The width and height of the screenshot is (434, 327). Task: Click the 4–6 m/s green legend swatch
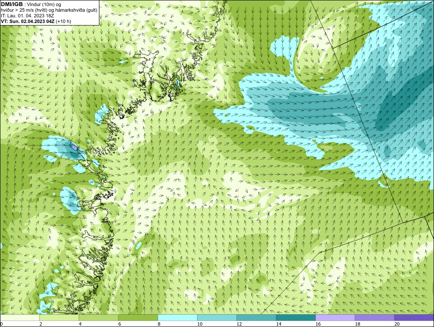[99, 317]
